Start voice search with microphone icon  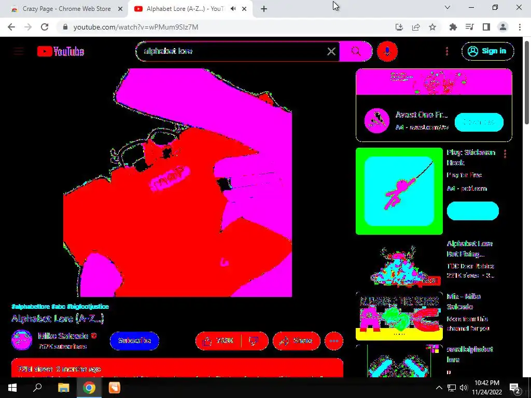point(387,51)
